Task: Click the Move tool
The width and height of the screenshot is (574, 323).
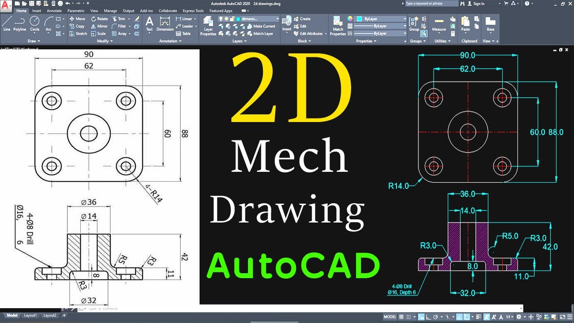Action: 77,19
